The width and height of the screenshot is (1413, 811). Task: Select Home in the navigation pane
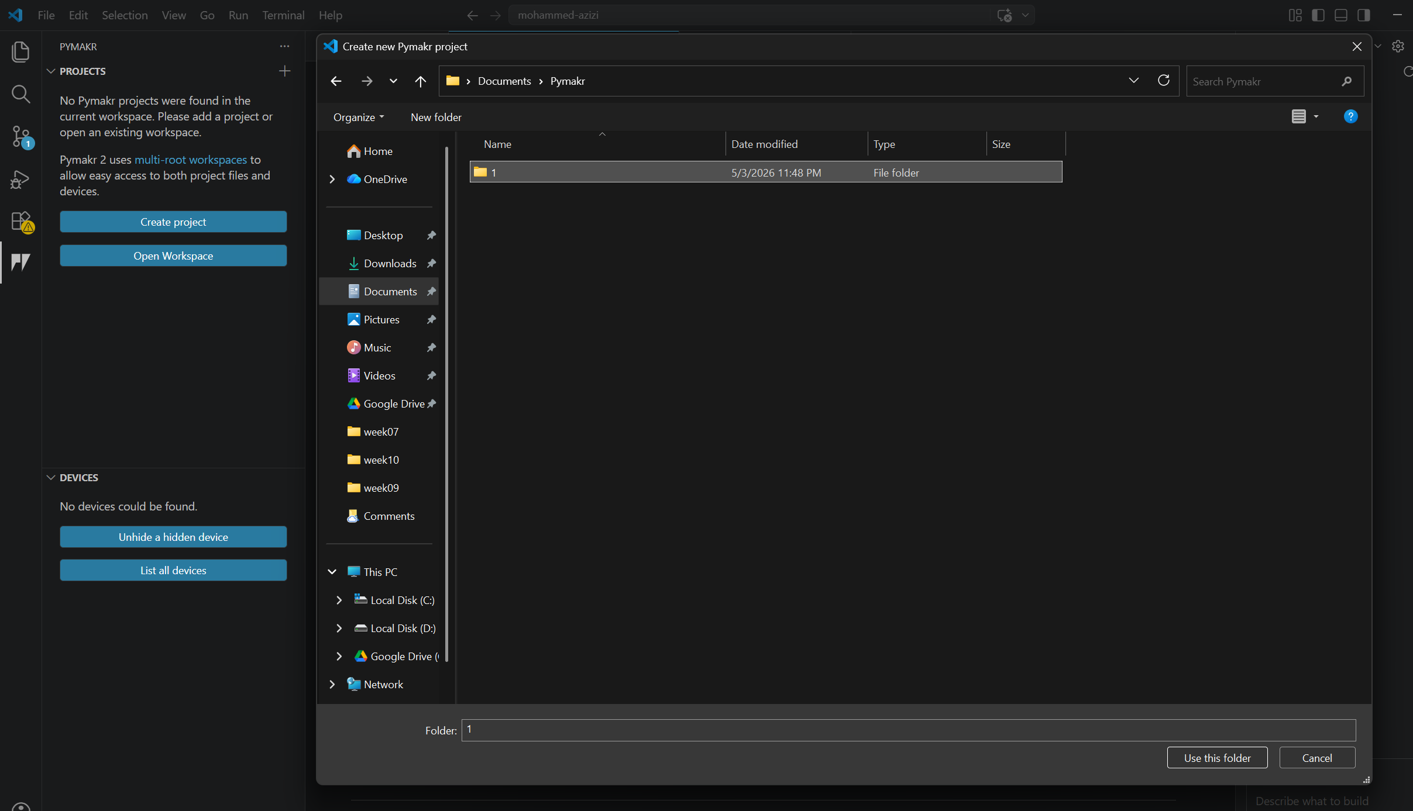(379, 151)
